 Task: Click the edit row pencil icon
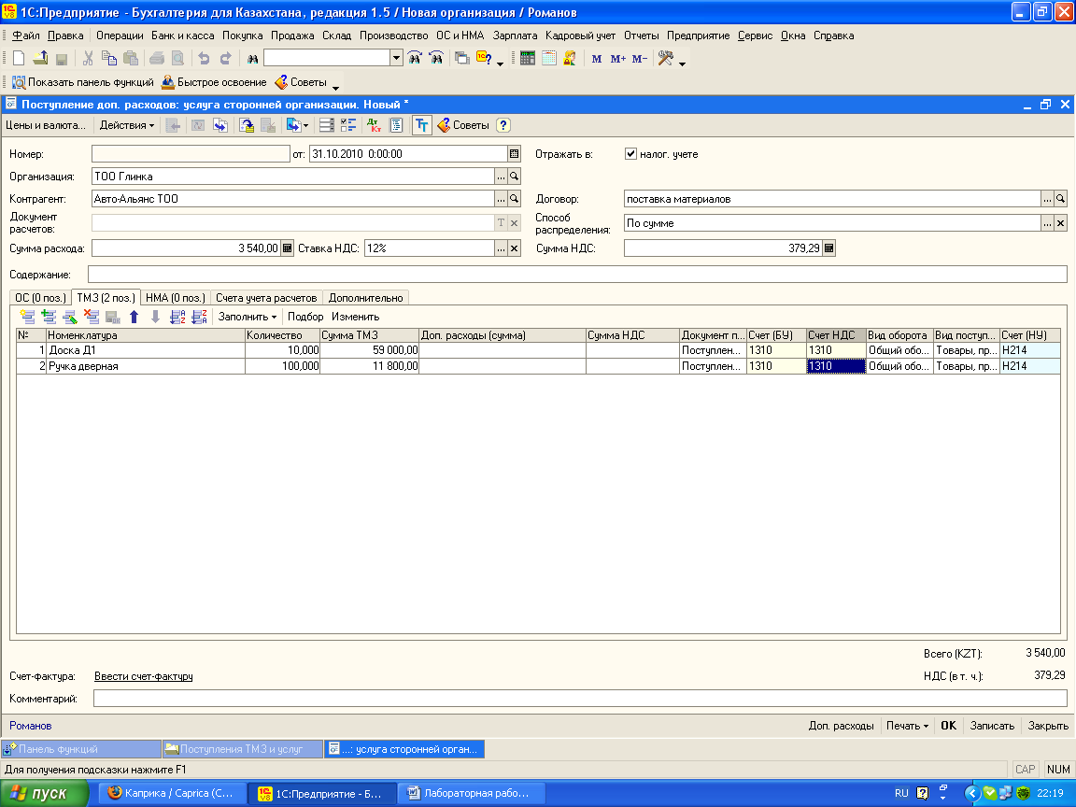tap(70, 317)
